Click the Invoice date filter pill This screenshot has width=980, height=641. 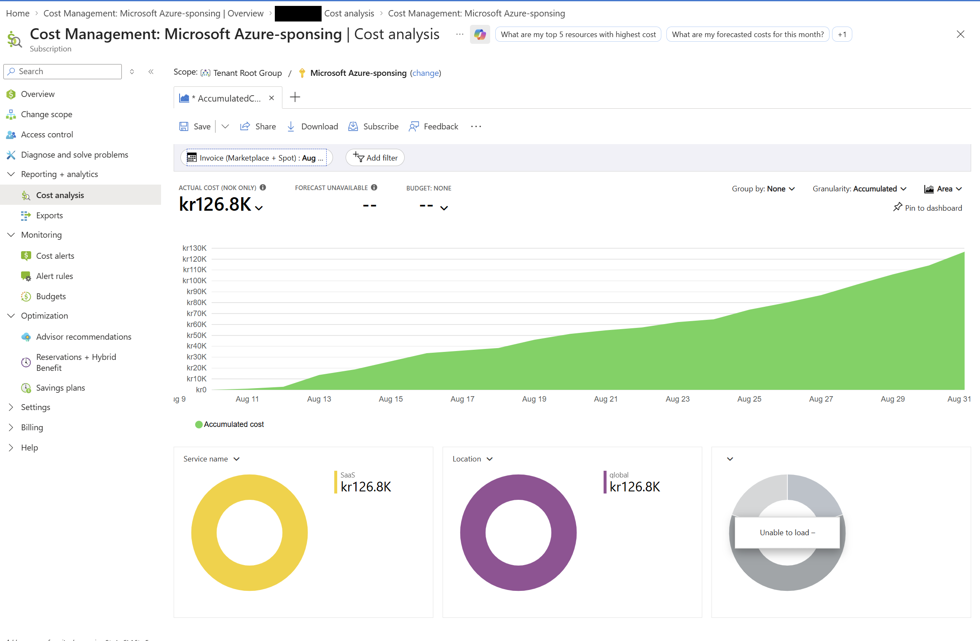[x=256, y=158]
